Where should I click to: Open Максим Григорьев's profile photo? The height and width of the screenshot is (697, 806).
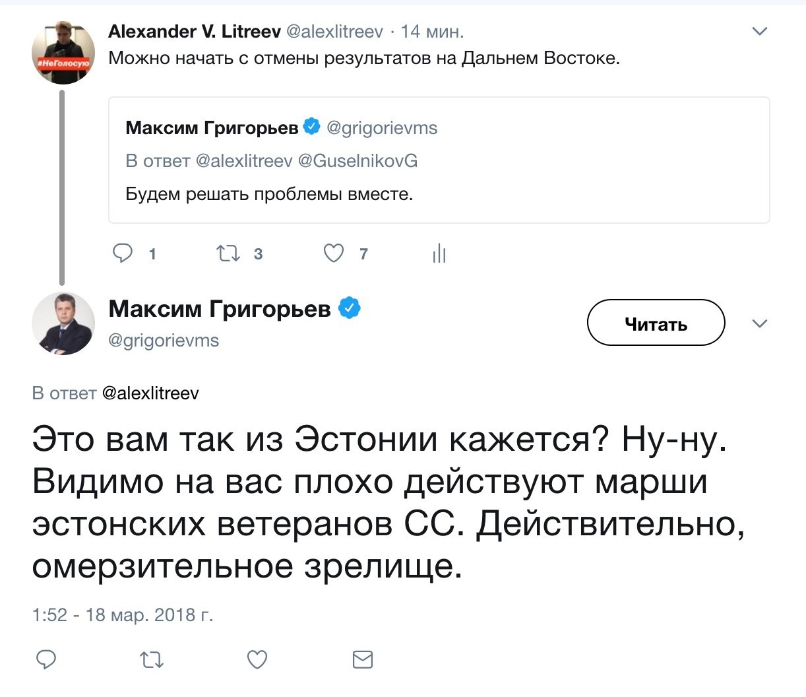[x=63, y=323]
